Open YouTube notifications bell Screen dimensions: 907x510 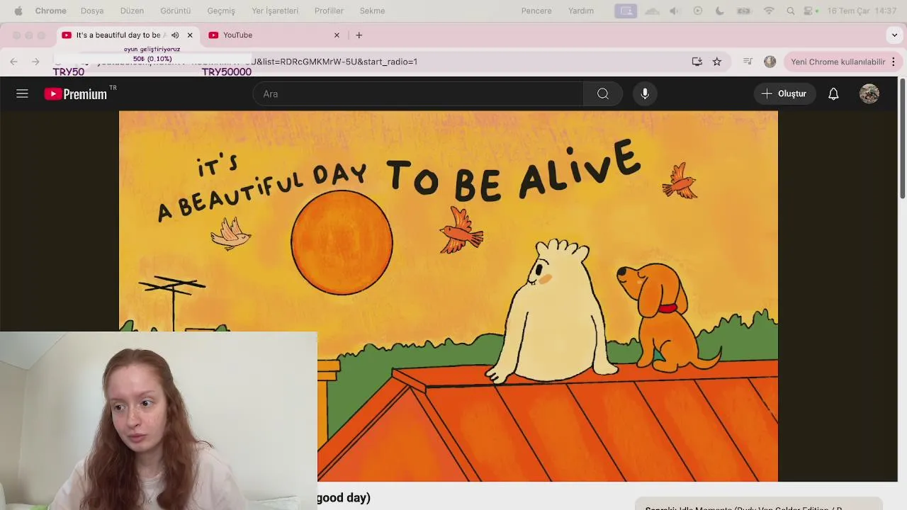pos(833,93)
